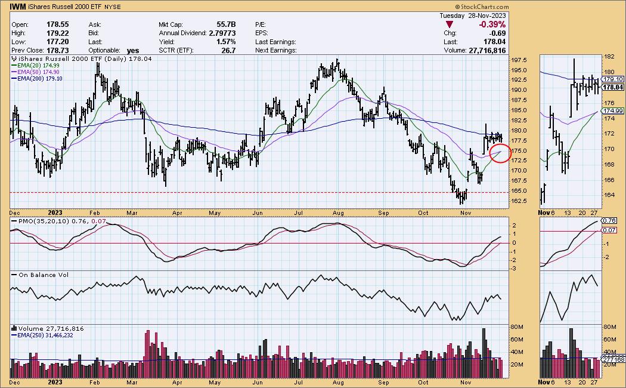Click the black PMO legend line swatch
Viewport: 626px width, 388px height.
pyautogui.click(x=14, y=221)
